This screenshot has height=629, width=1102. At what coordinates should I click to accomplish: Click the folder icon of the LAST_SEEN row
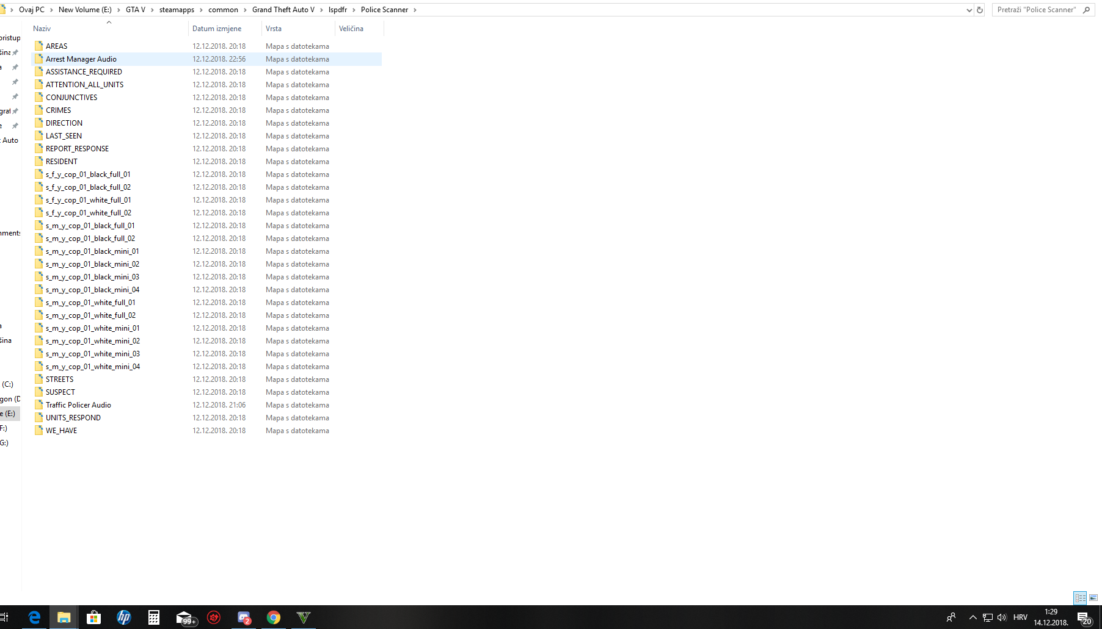[x=39, y=135]
